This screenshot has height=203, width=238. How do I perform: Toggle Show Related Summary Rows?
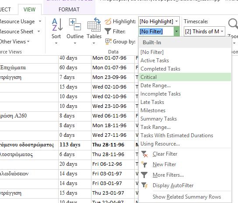coord(185,197)
